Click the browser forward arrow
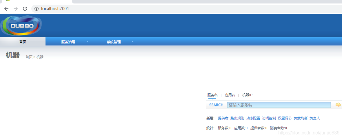Screen dimensions: 342x138 point(16,9)
